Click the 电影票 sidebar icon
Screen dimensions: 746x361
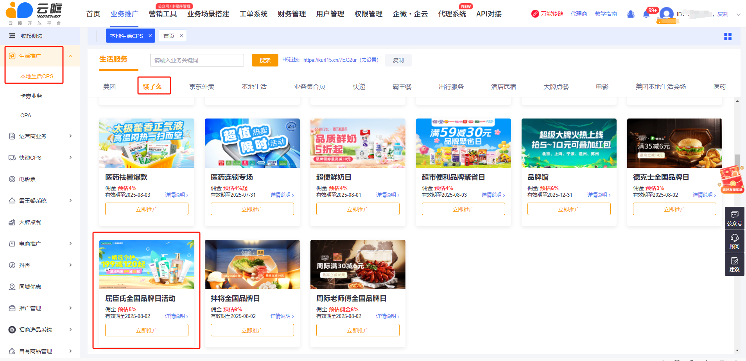12,179
